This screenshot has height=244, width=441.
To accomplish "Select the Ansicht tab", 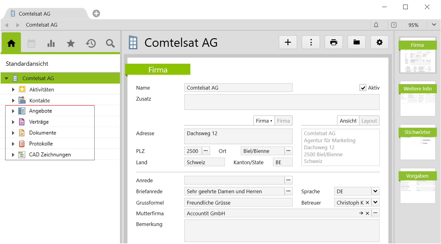I will (348, 121).
